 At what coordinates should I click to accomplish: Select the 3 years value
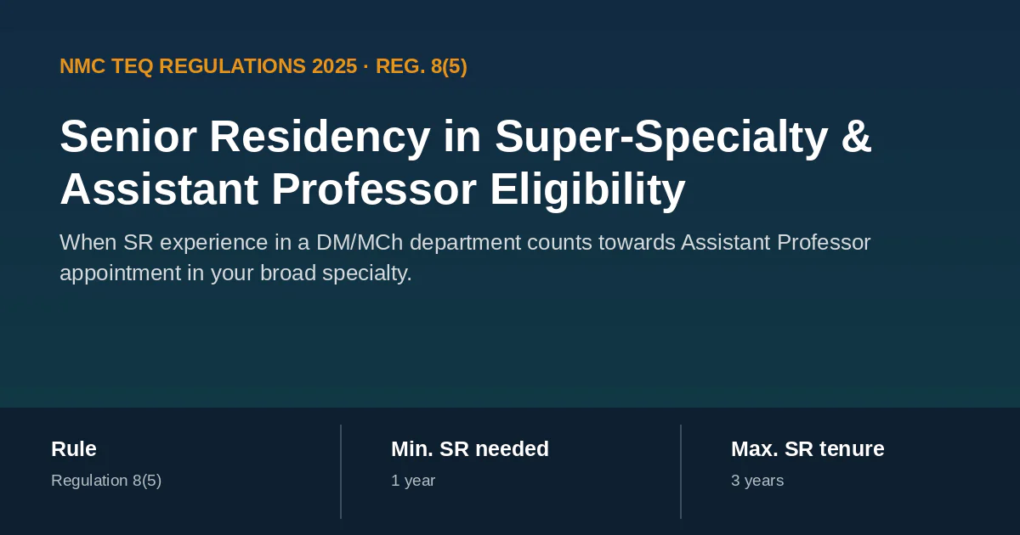pos(757,481)
